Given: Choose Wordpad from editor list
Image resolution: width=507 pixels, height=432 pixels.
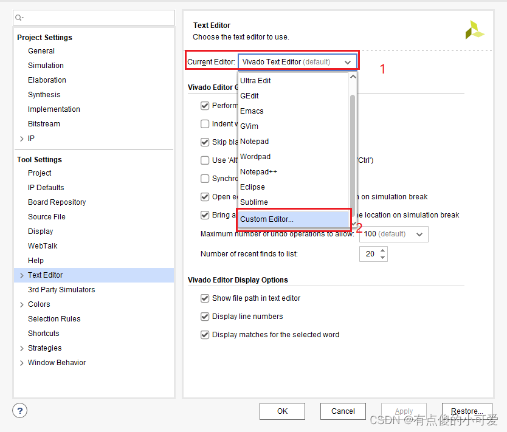Looking at the screenshot, I should 293,156.
